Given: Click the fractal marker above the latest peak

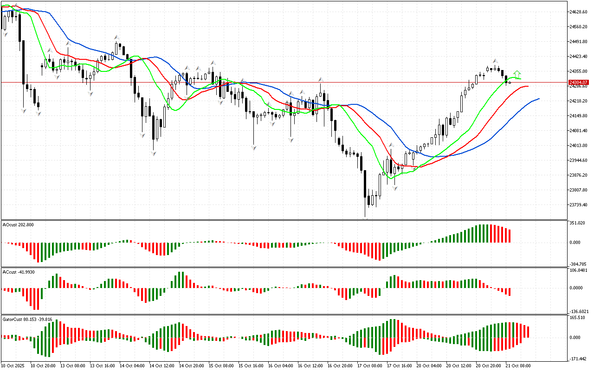Looking at the screenshot, I should click(496, 61).
